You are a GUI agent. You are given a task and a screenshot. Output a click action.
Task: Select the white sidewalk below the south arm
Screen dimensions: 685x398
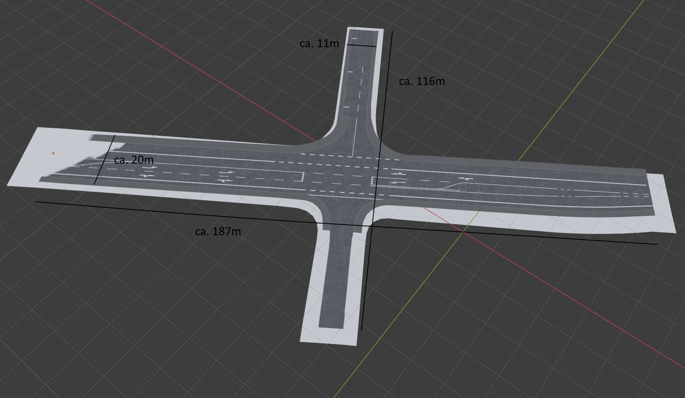point(328,337)
